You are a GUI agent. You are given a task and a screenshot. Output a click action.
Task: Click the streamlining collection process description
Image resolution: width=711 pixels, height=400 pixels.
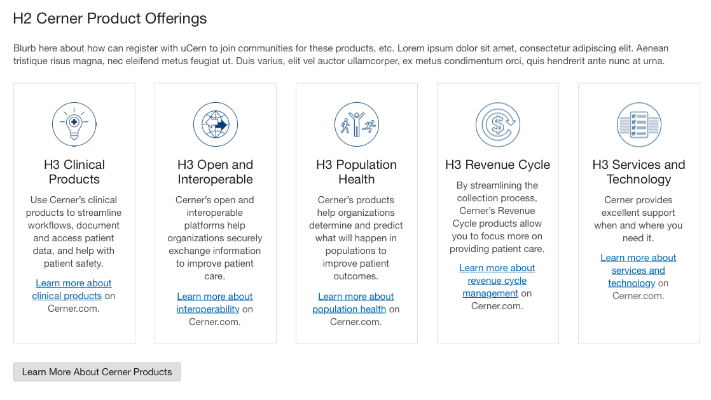pos(497,217)
